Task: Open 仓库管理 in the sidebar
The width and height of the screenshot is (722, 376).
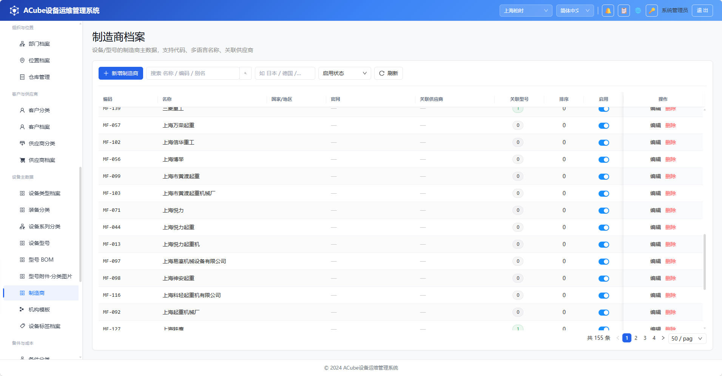Action: click(39, 77)
